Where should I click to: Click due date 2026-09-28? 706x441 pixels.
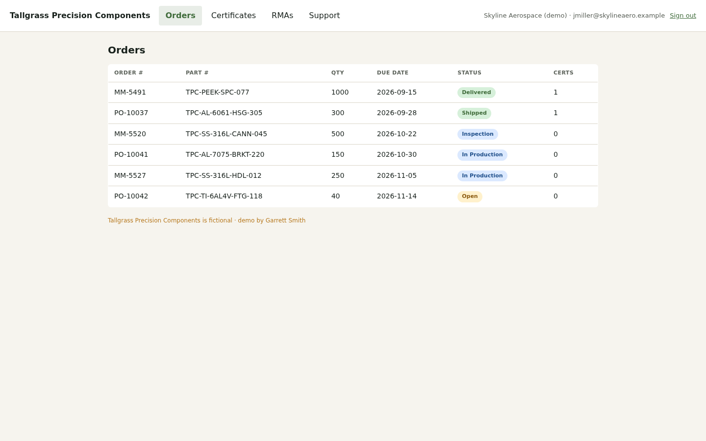point(397,113)
